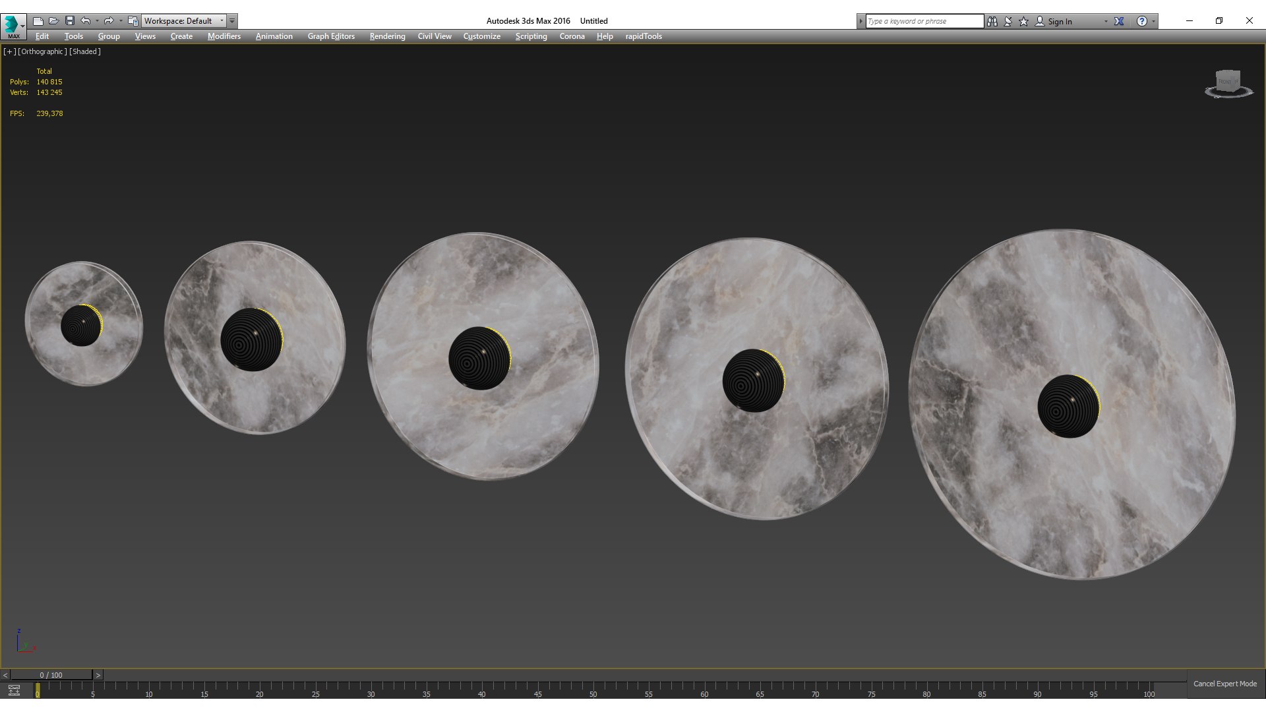Click the Shaded viewport label
This screenshot has width=1266, height=712.
85,51
